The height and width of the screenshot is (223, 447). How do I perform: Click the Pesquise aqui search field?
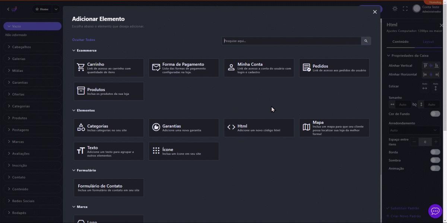coord(291,41)
